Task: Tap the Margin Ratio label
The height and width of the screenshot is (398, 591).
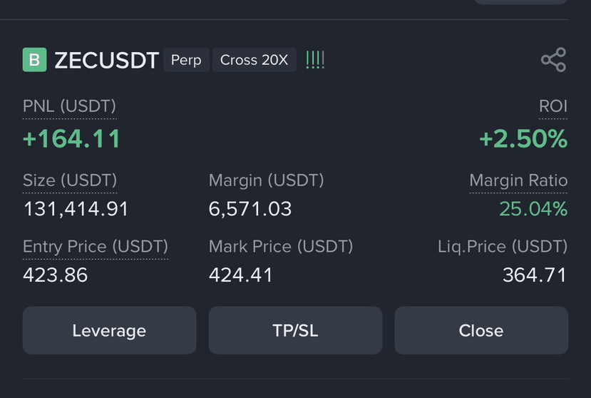Action: tap(518, 180)
